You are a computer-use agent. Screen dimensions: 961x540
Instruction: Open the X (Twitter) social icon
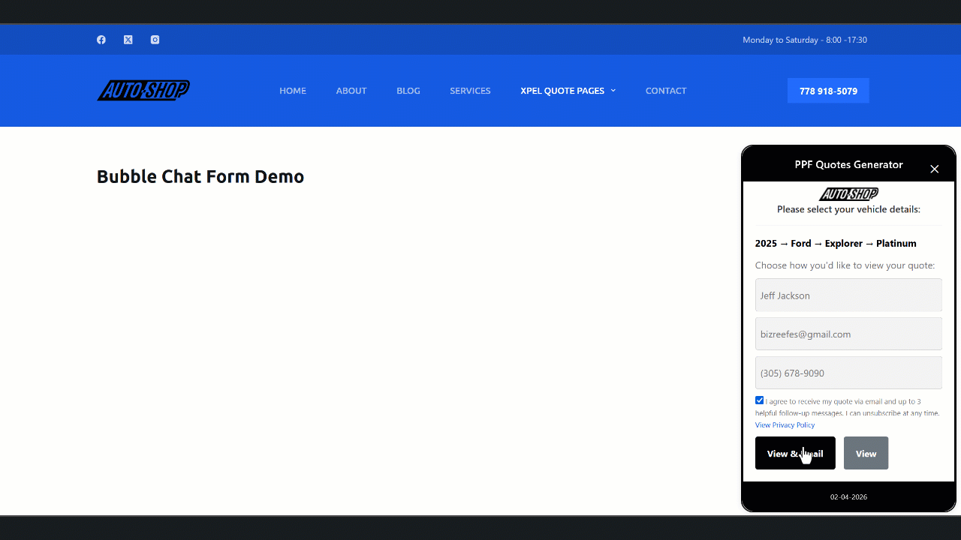pyautogui.click(x=128, y=40)
